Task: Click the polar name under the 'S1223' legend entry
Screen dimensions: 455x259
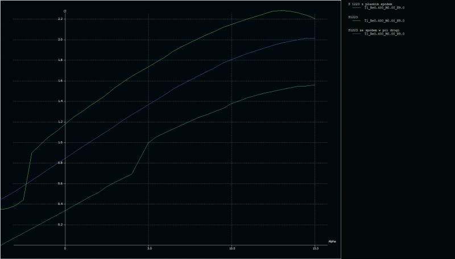Action: [384, 20]
